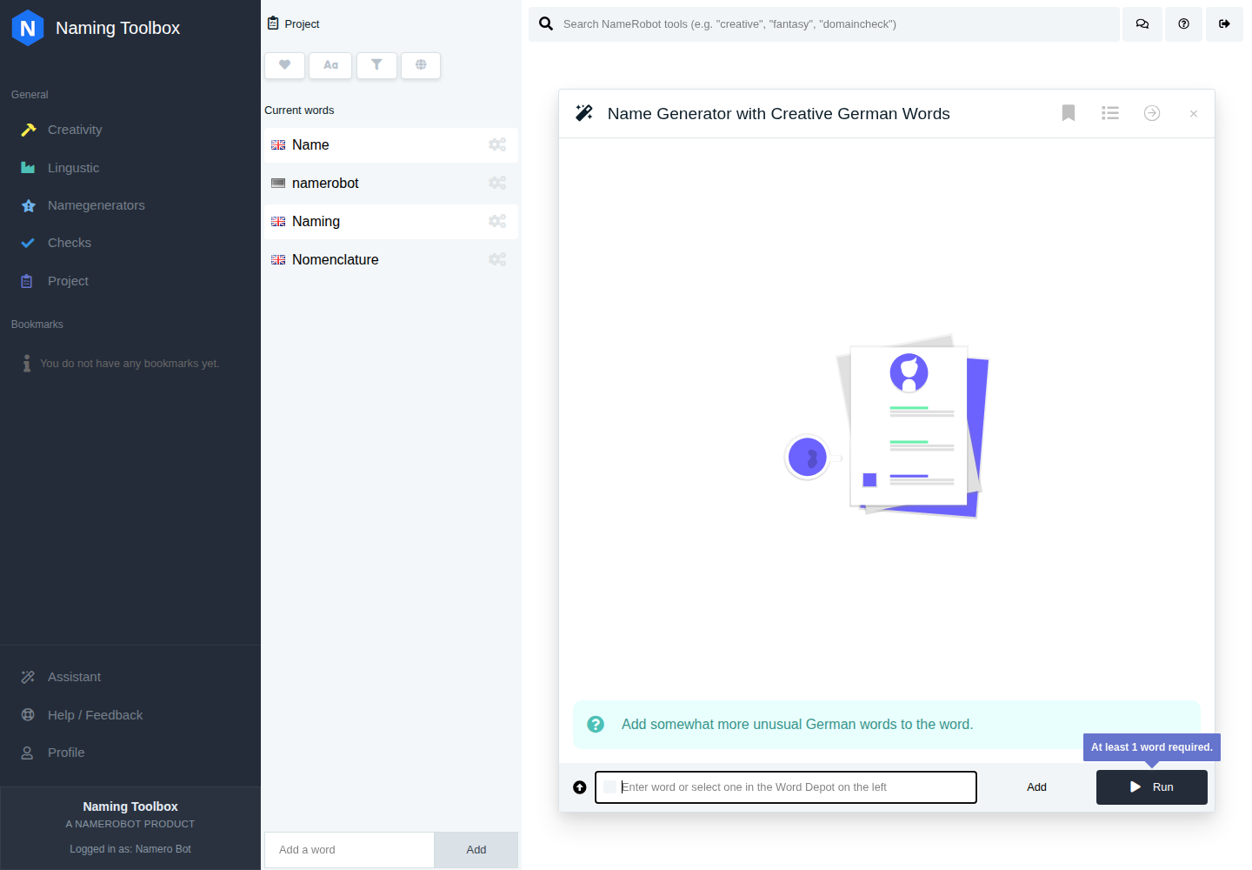
Task: Click the UK flag next to Naming
Action: (x=278, y=222)
